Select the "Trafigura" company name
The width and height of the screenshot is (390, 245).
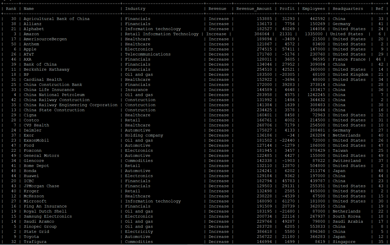click(x=35, y=242)
